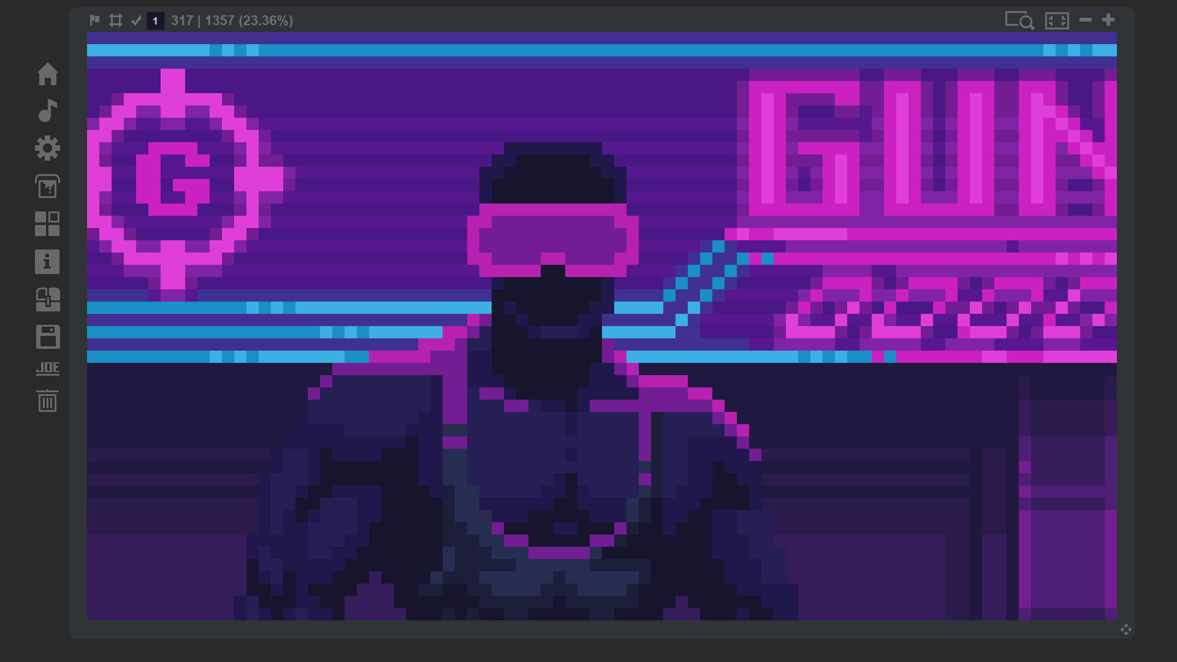The width and height of the screenshot is (1177, 662).
Task: Click the pixel count 317 | 1357 (23.36%)
Action: [x=233, y=20]
